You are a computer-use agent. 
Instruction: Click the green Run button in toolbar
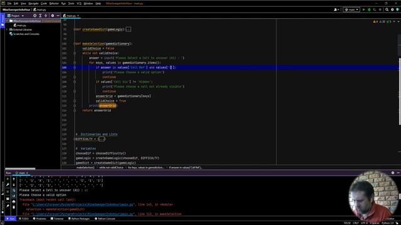363,10
